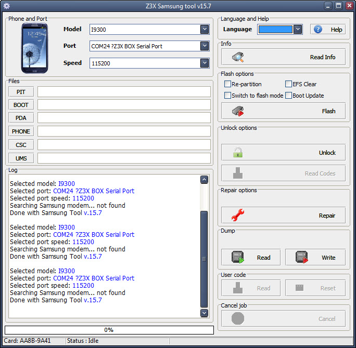Click the red wrench Repair icon
Image resolution: width=356 pixels, height=348 pixels.
[x=238, y=215]
